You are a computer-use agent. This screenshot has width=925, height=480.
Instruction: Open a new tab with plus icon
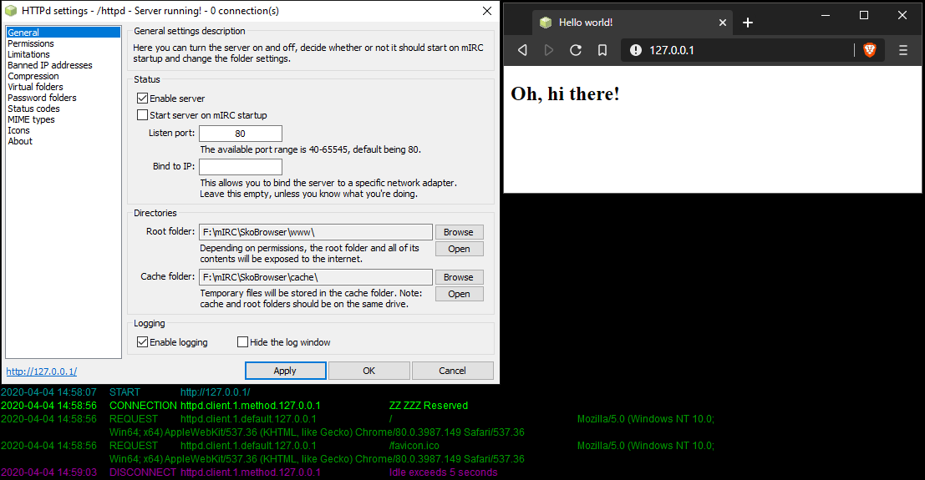point(748,23)
